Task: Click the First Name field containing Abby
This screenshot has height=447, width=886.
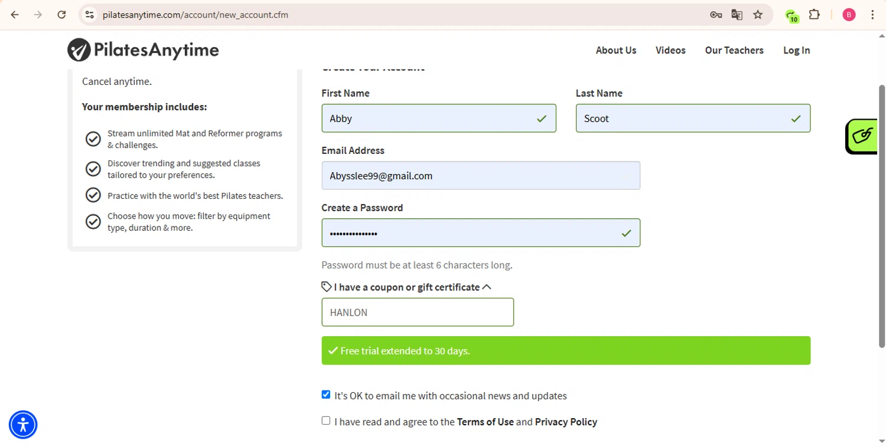Action: point(439,118)
